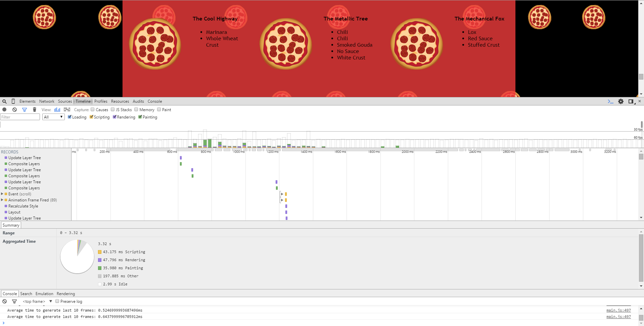
Task: Start recording with the Timeline record button
Action: (4, 110)
